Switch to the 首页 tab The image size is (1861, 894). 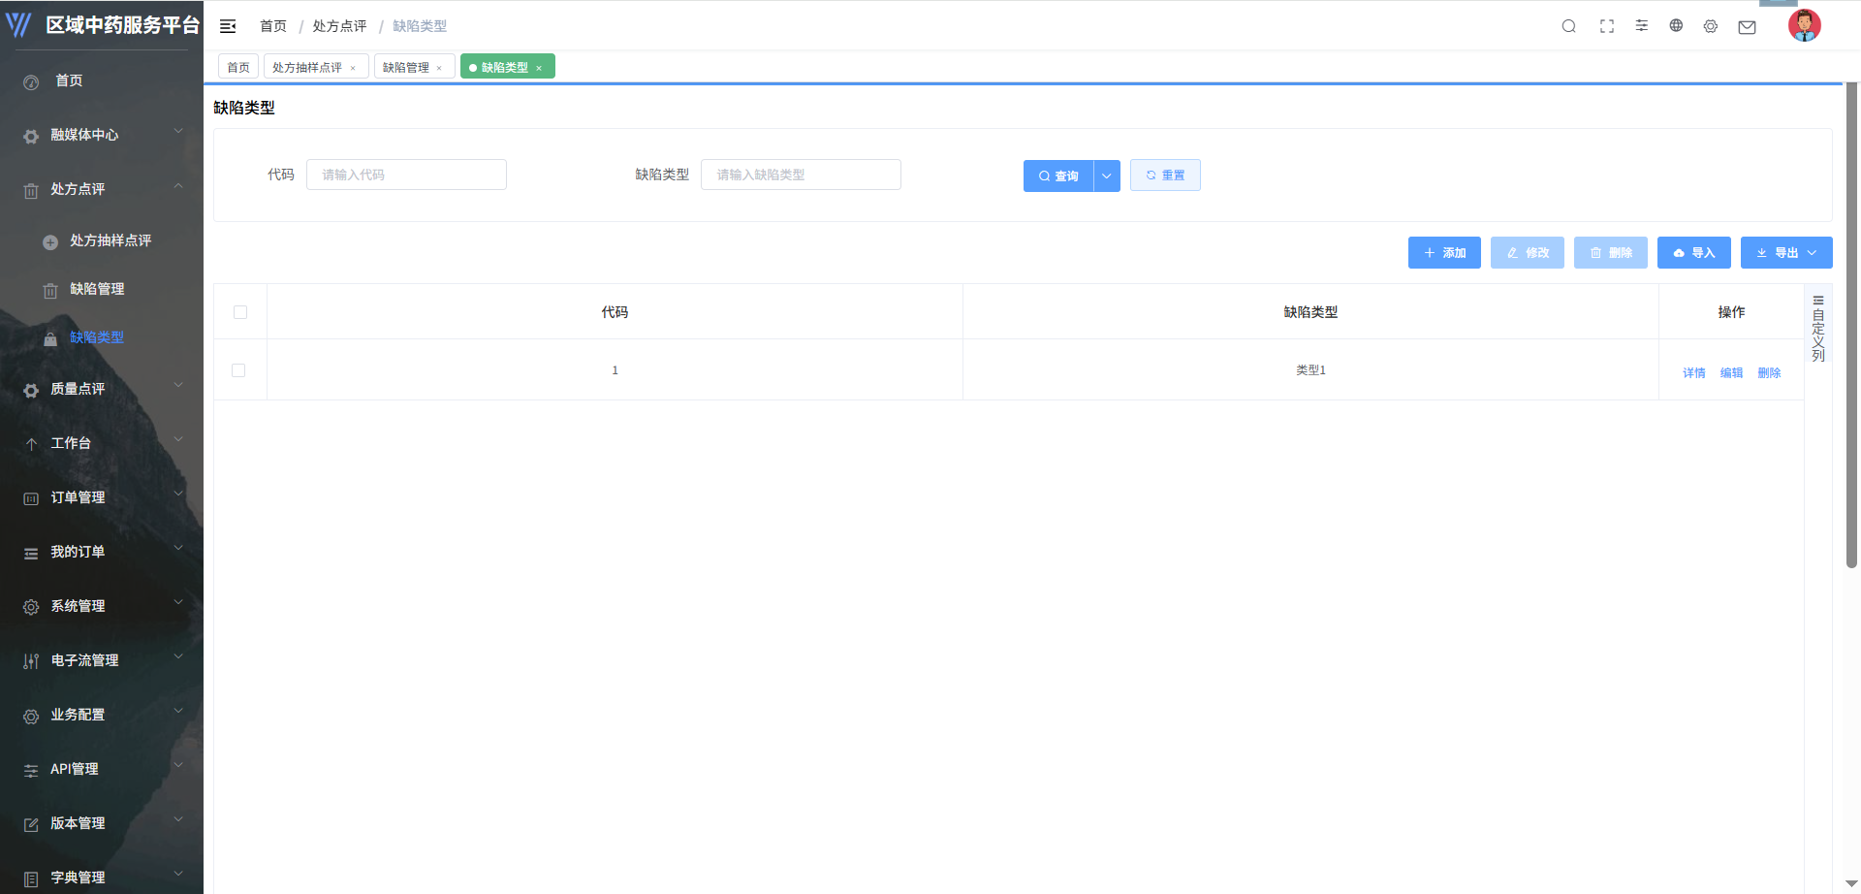tap(238, 67)
